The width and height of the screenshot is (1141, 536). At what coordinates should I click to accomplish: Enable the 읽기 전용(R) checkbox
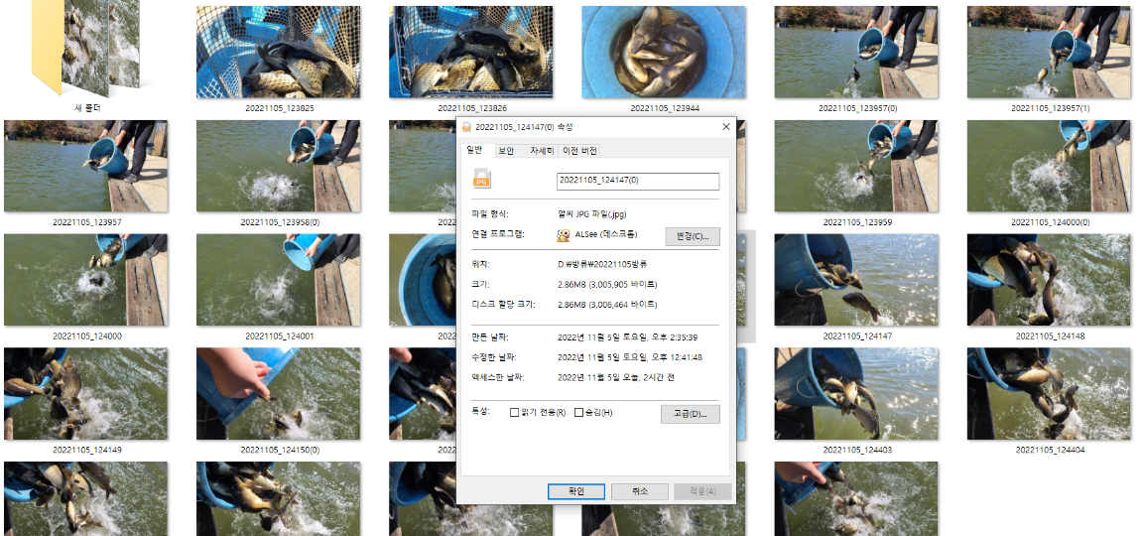(x=515, y=413)
